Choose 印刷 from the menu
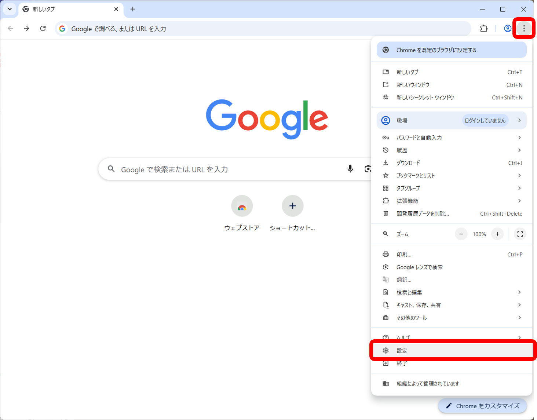537x420 pixels. 452,255
